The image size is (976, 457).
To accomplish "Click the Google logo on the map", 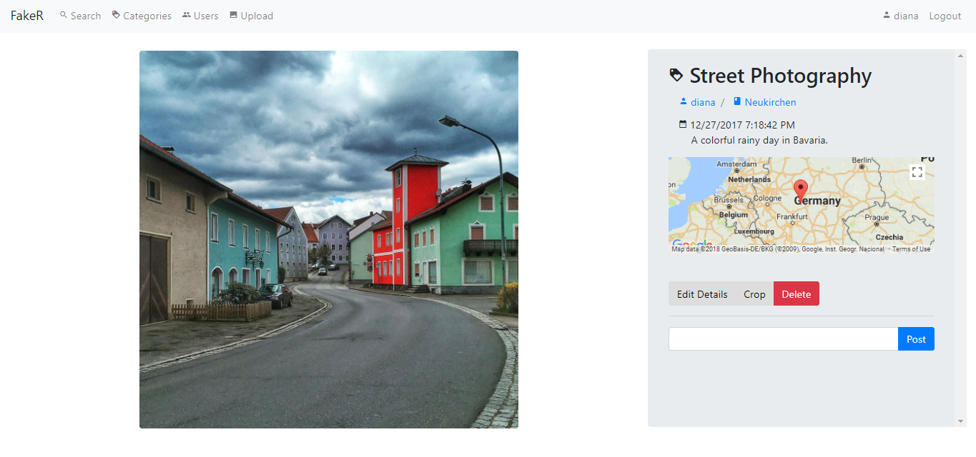I will pos(691,245).
